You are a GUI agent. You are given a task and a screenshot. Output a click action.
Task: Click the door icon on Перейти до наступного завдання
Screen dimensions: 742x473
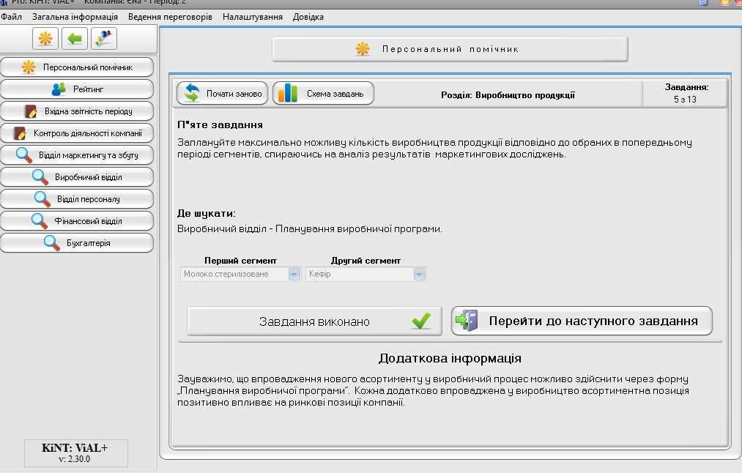467,321
